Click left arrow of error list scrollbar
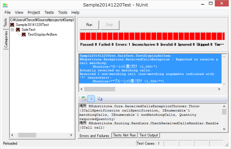 82,89
